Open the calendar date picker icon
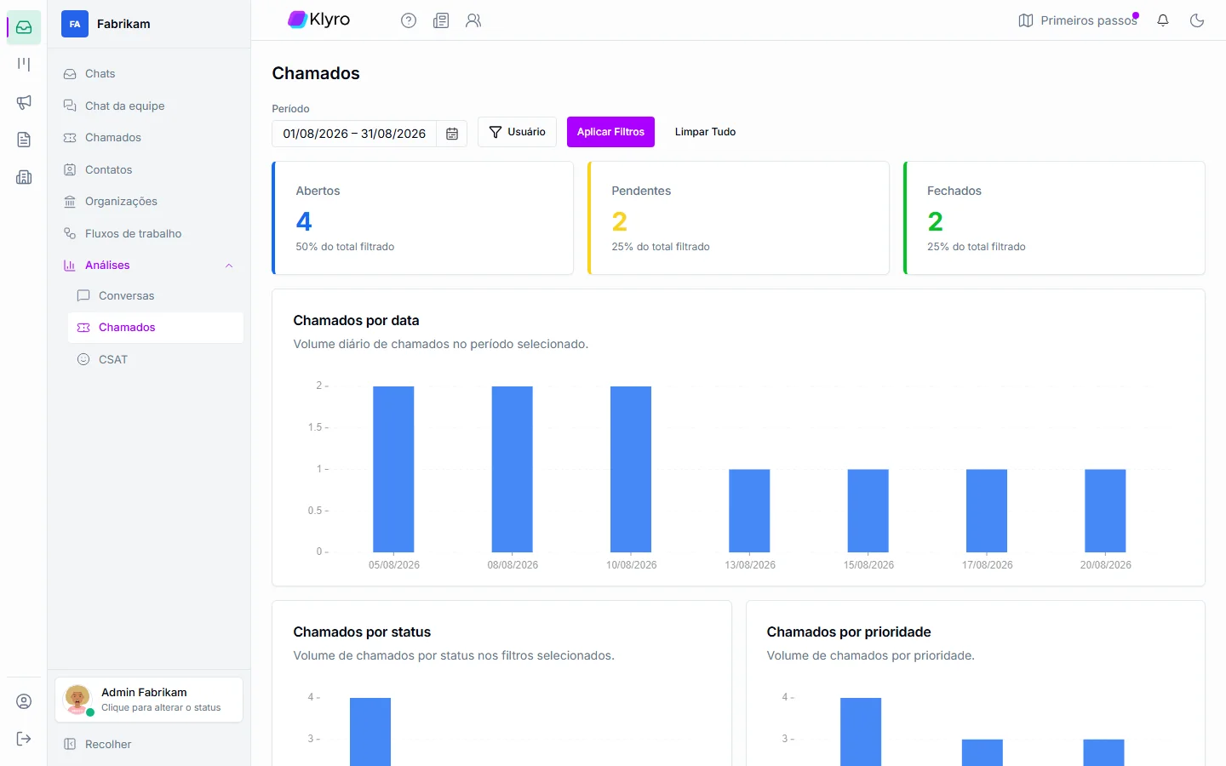 pos(452,134)
